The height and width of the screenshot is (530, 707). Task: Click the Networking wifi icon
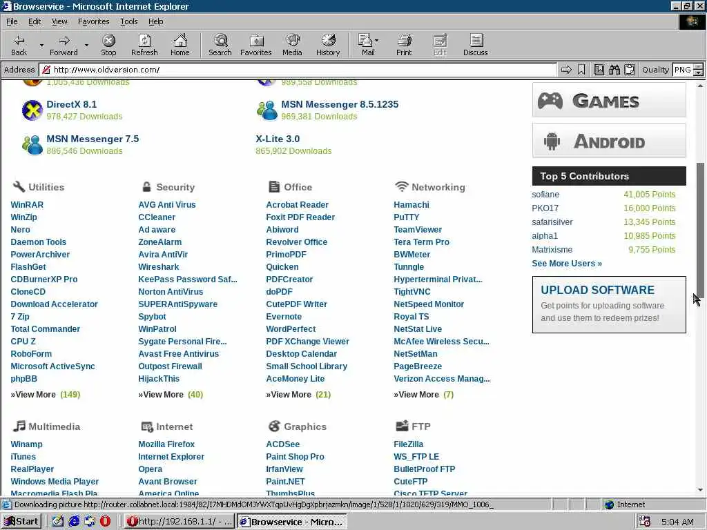click(401, 186)
